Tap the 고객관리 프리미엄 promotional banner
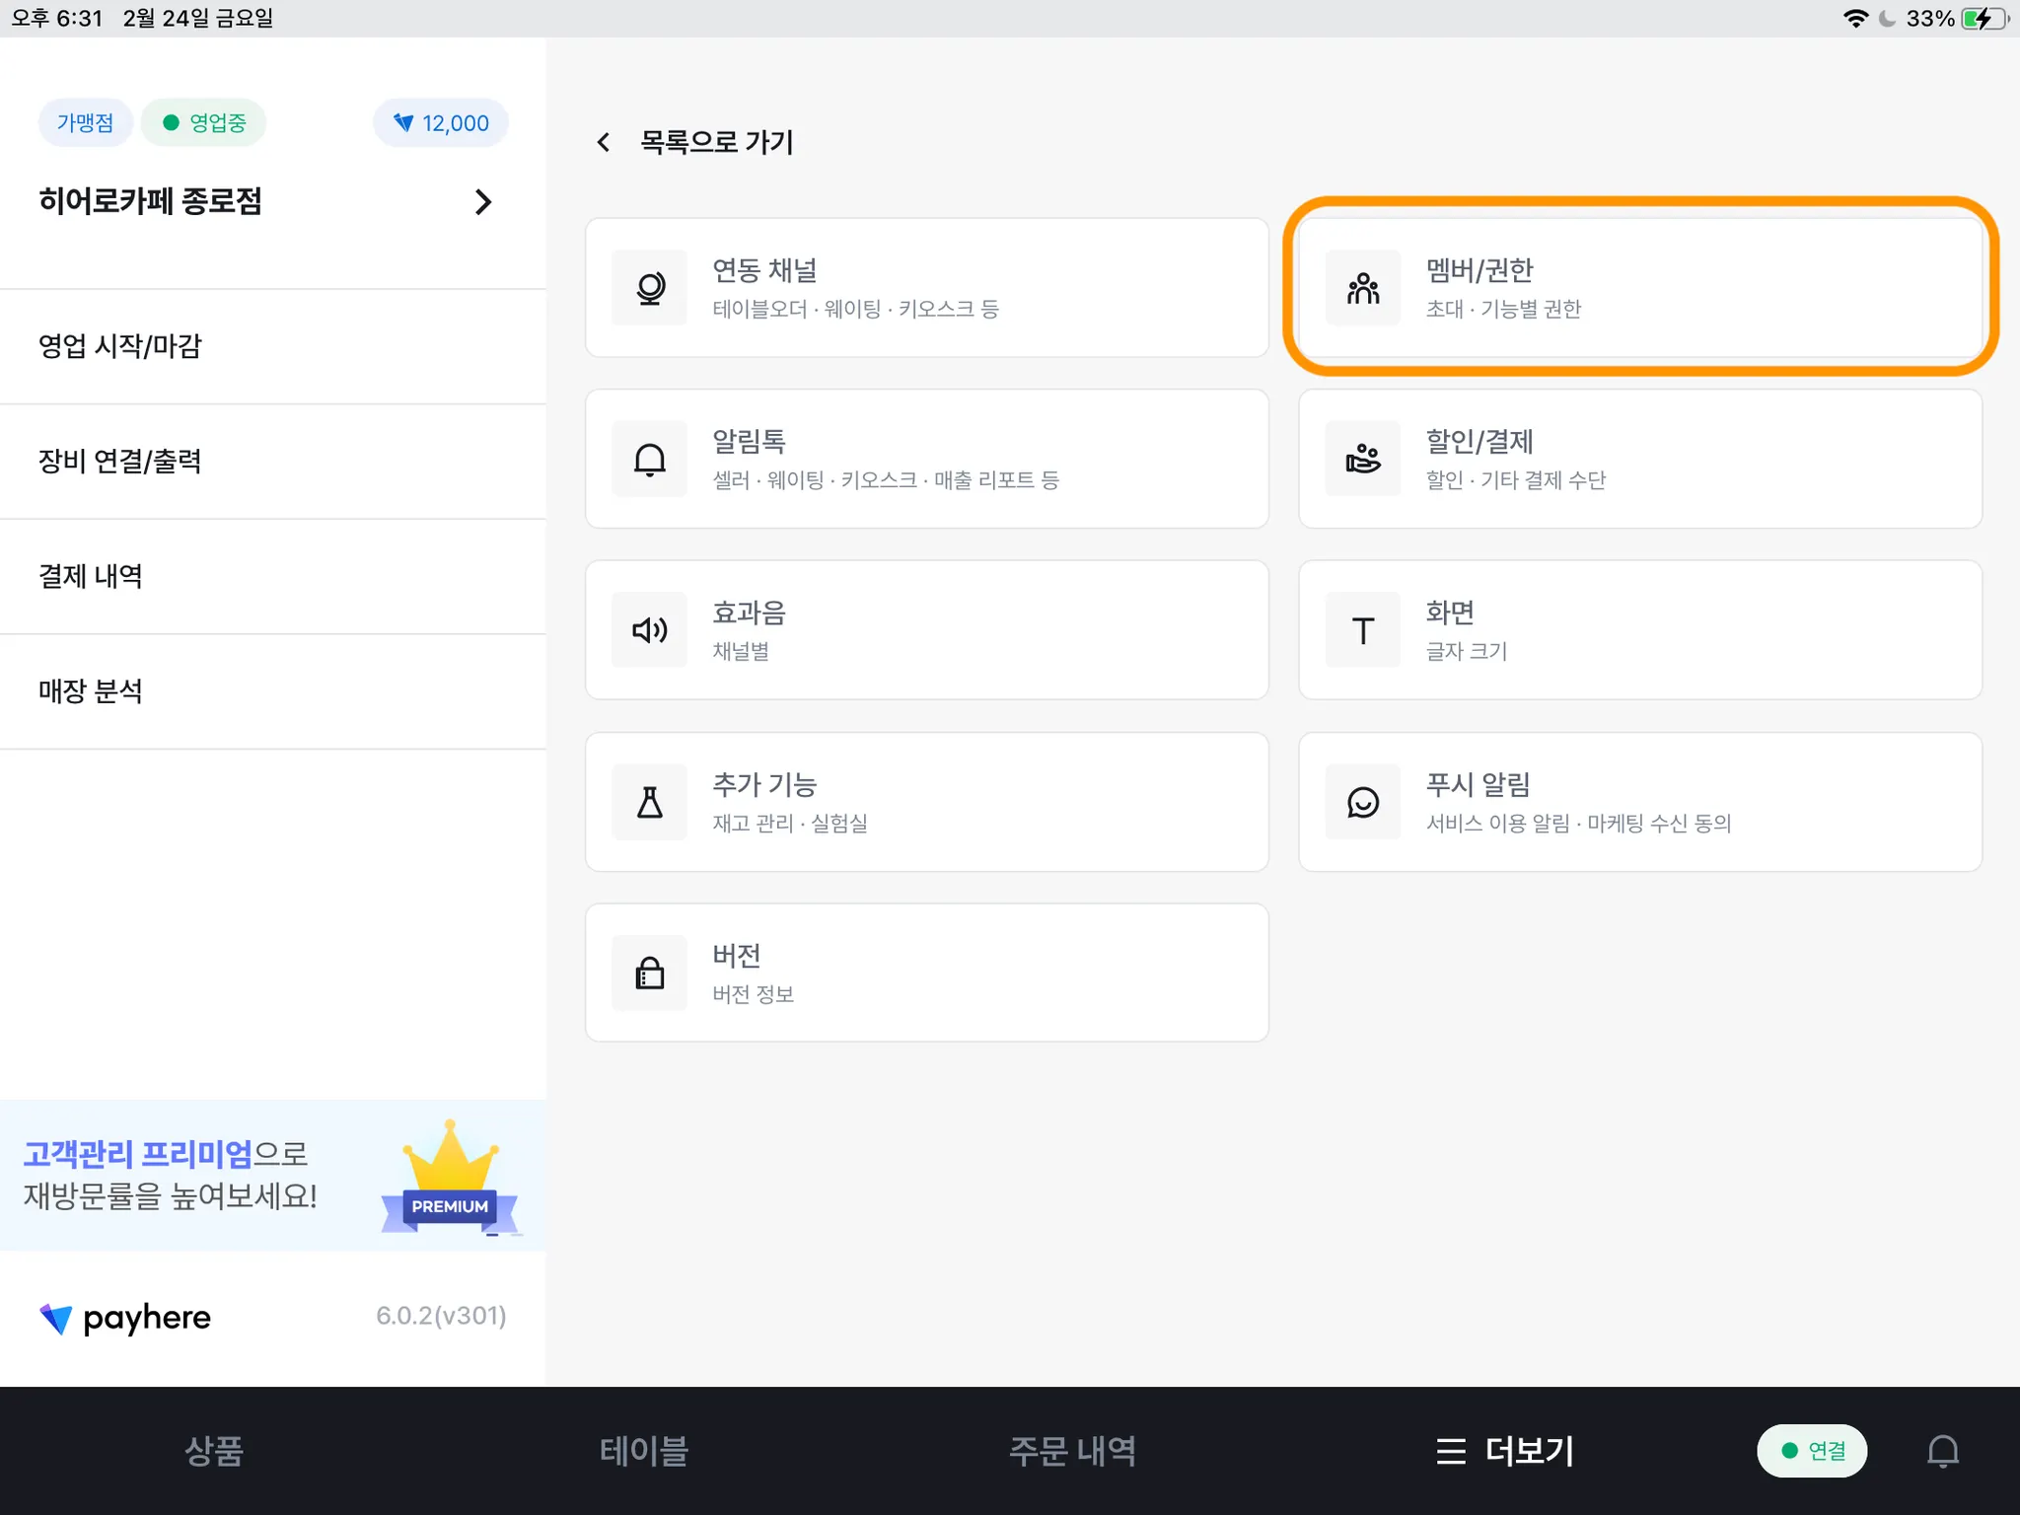The image size is (2020, 1515). (272, 1175)
